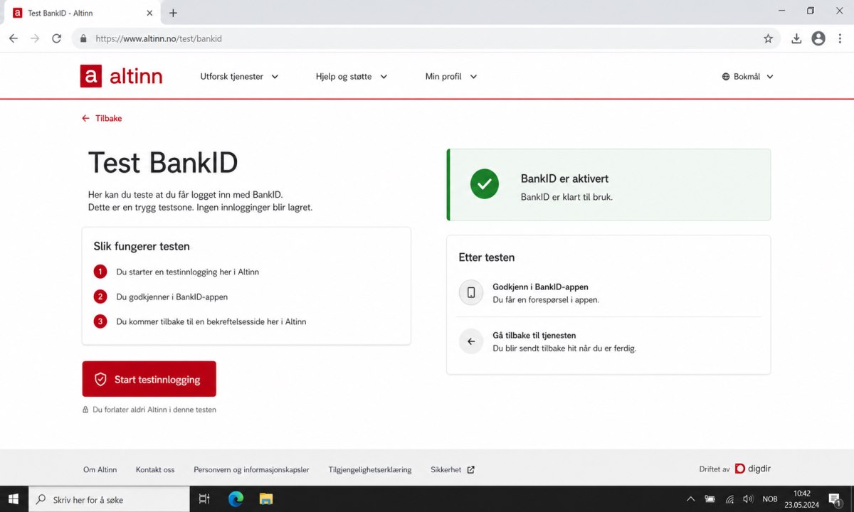Click the Godkjenn i BankID-appen heading
The width and height of the screenshot is (854, 512).
pos(540,287)
